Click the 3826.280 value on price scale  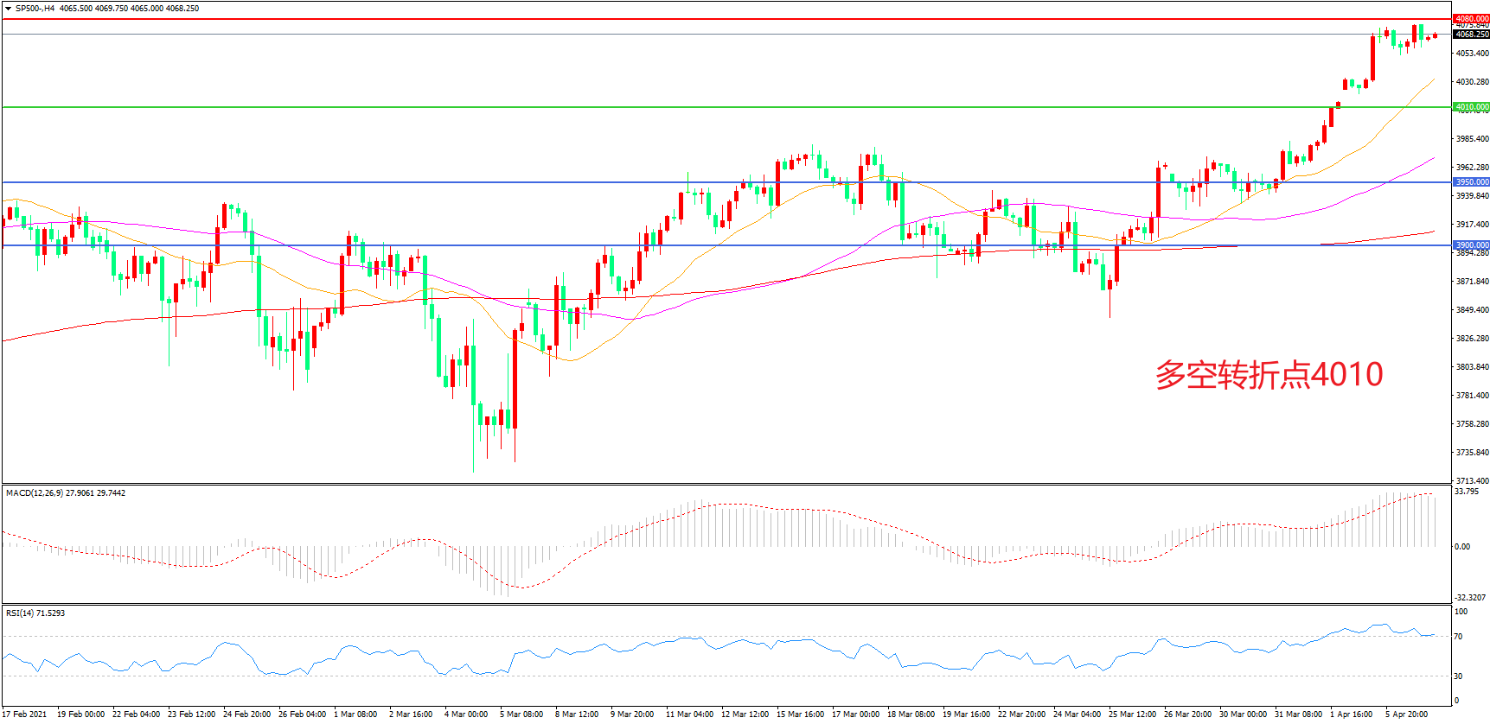tap(1472, 339)
